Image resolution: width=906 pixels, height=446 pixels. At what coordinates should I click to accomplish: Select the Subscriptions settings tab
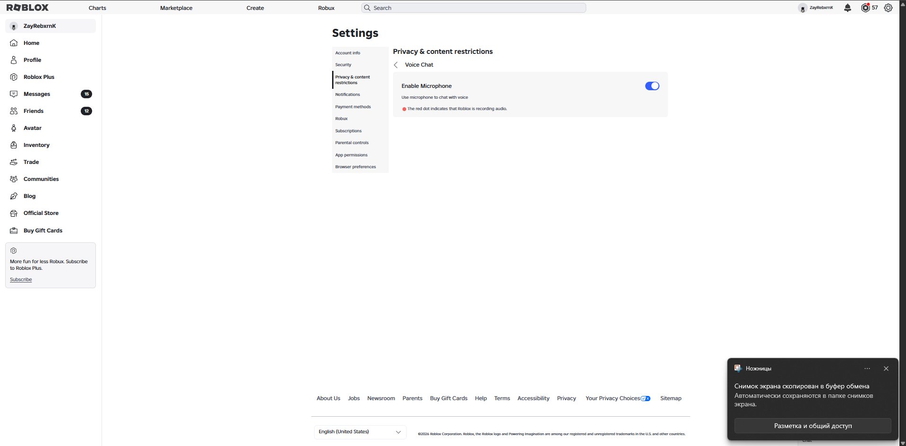point(360,131)
